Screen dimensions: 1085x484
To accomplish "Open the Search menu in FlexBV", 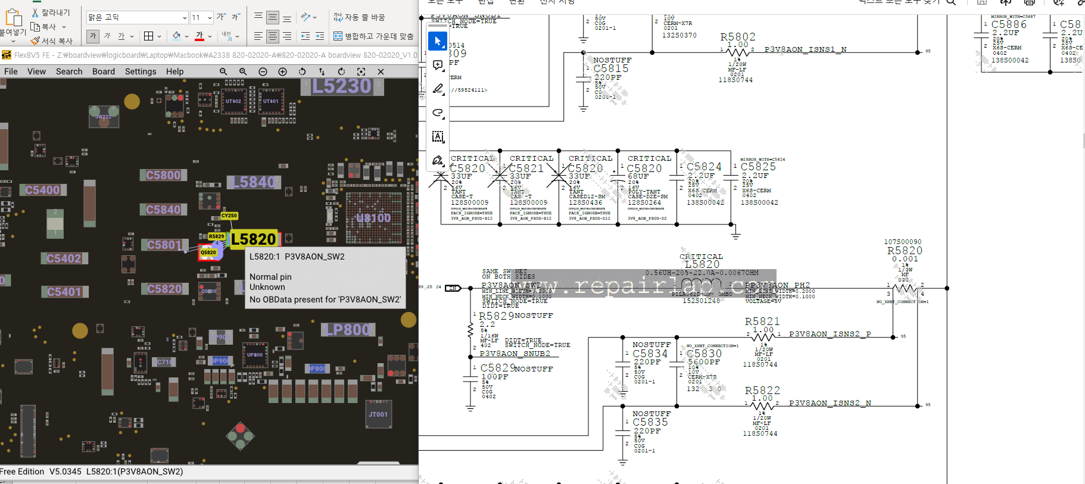I will pos(69,71).
